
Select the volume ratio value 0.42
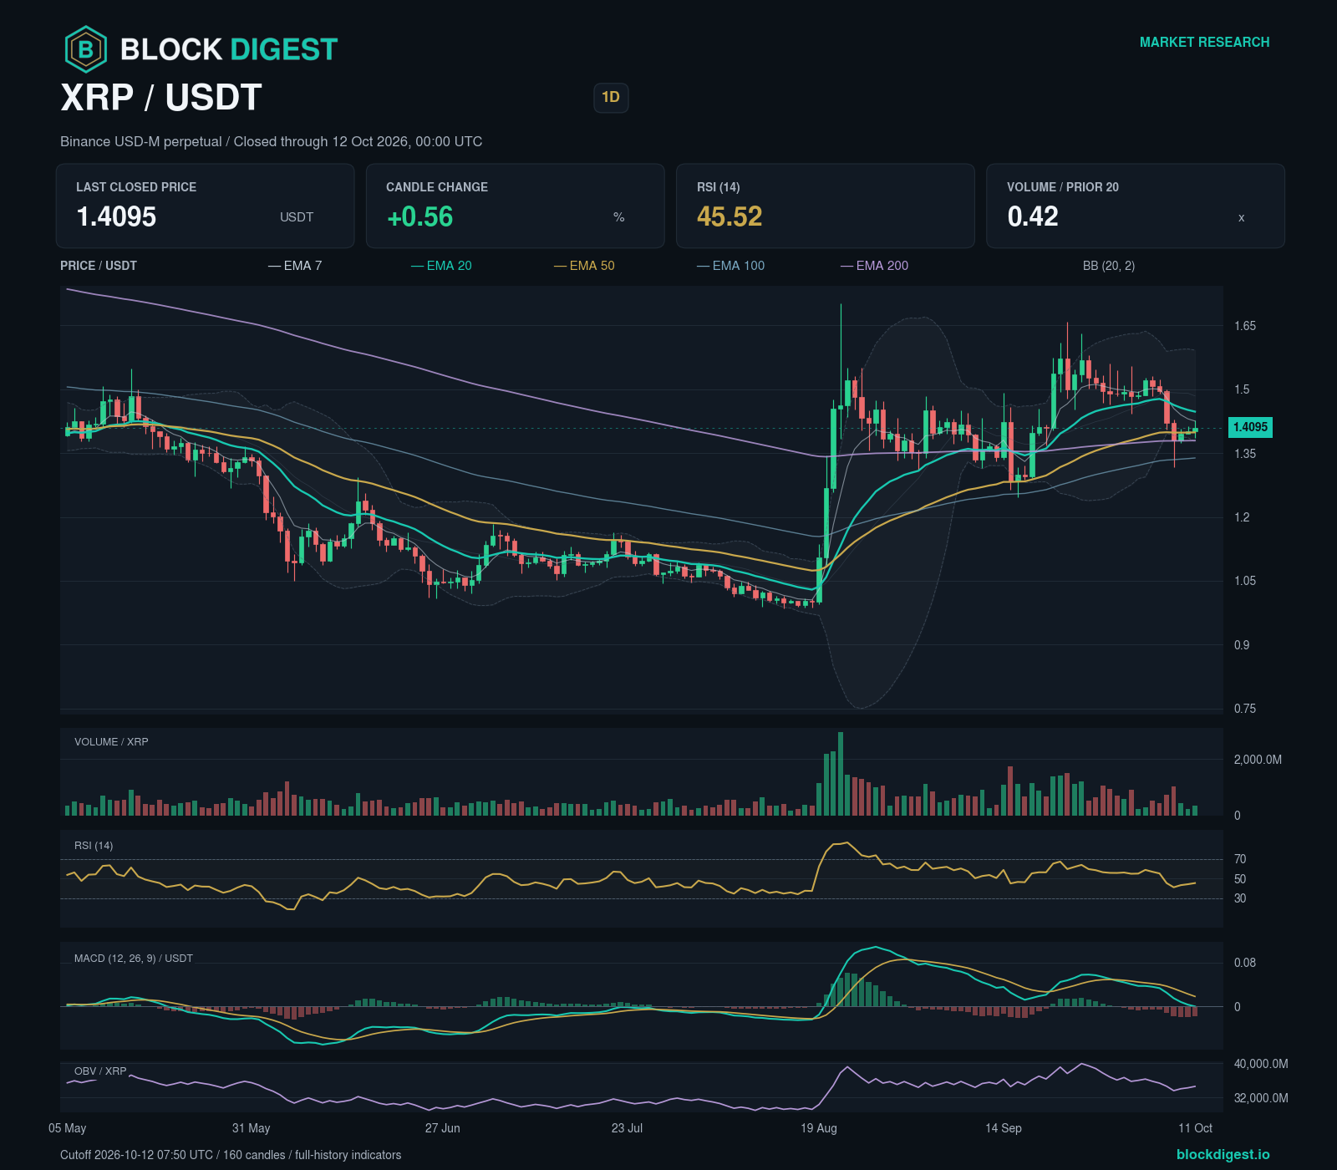click(x=1033, y=216)
